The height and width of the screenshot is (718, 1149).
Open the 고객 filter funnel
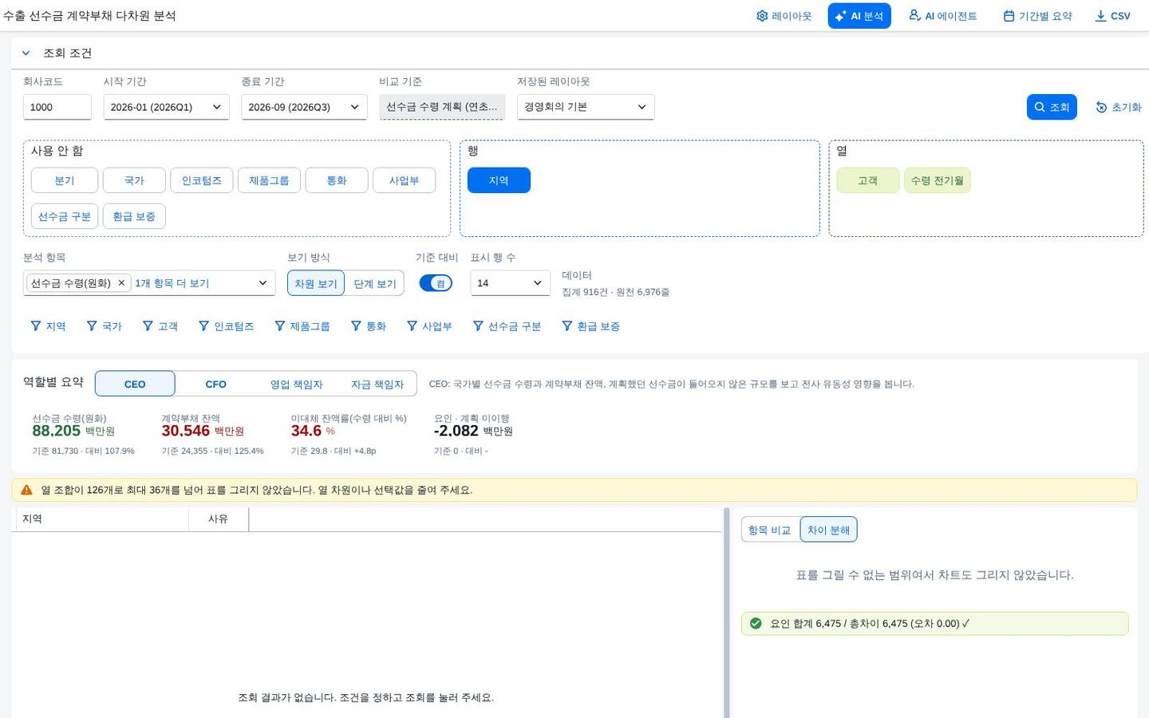pyautogui.click(x=160, y=326)
